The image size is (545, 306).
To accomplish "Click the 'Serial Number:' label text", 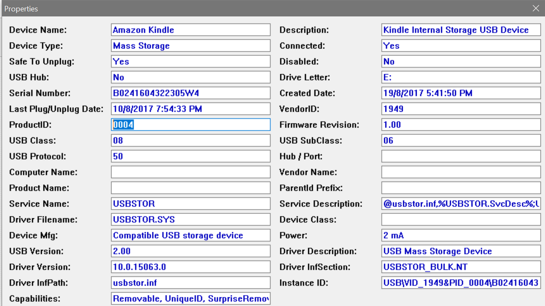I will 40,93.
